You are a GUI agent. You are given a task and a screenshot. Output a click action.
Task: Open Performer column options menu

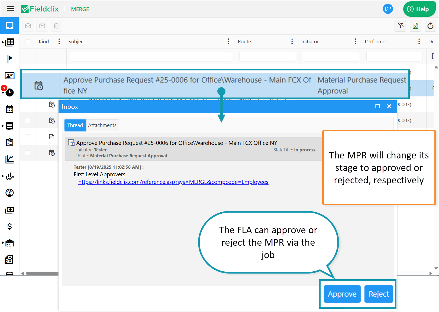[419, 41]
